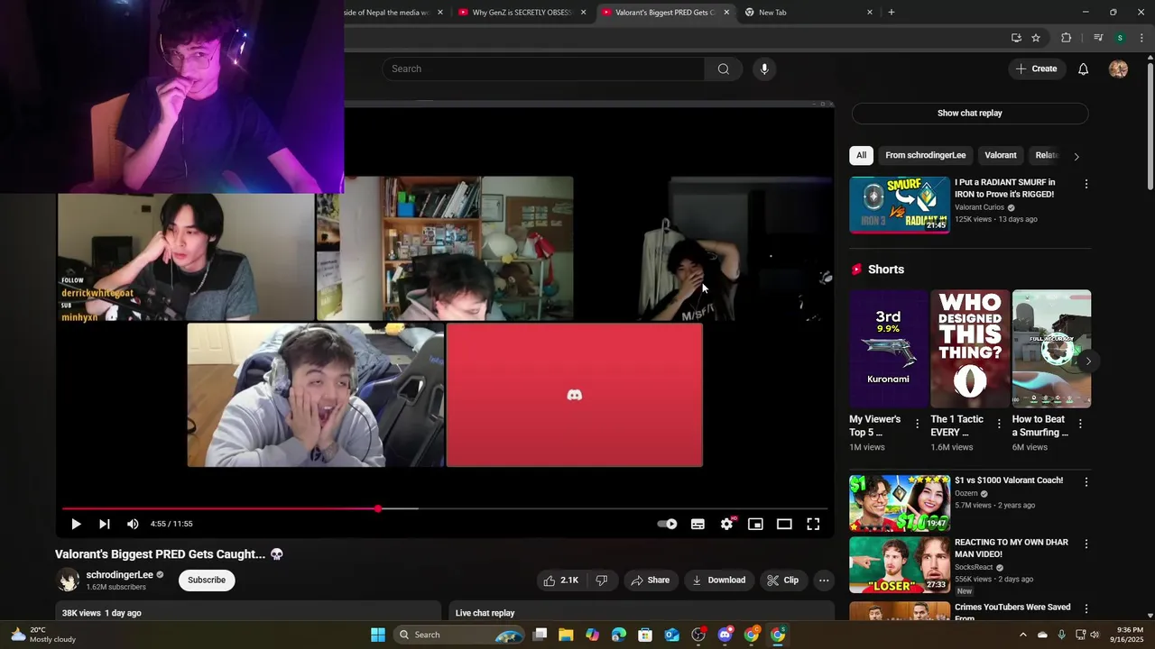
Task: Mute the video volume speaker icon
Action: (133, 524)
